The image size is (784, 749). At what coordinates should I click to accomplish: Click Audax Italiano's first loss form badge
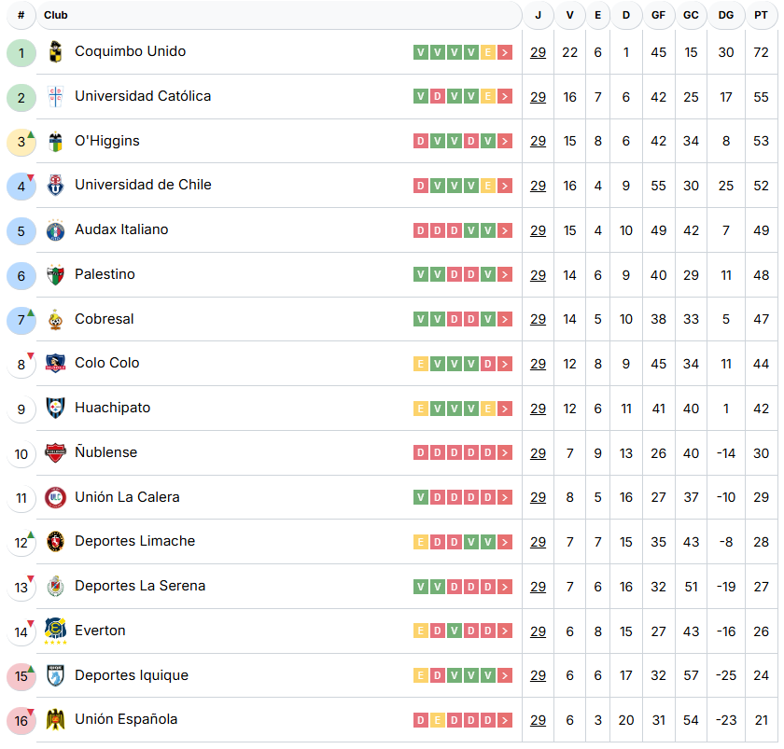click(421, 230)
